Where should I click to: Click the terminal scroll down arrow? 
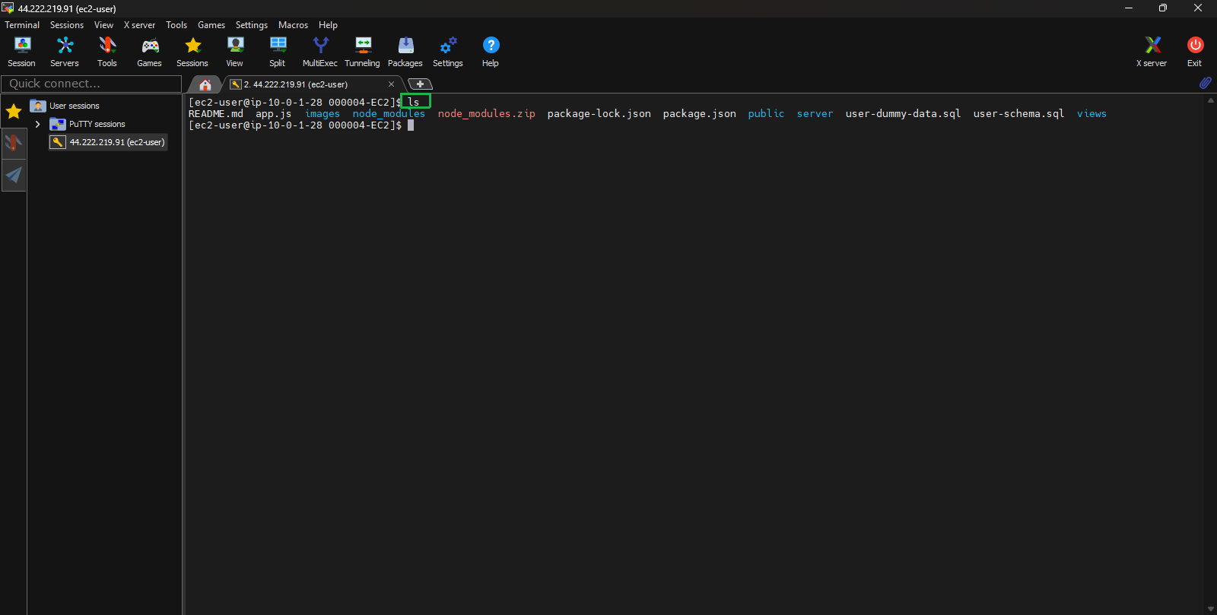tap(1210, 609)
